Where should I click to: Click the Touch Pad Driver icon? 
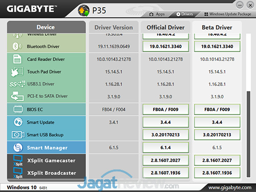(17, 72)
